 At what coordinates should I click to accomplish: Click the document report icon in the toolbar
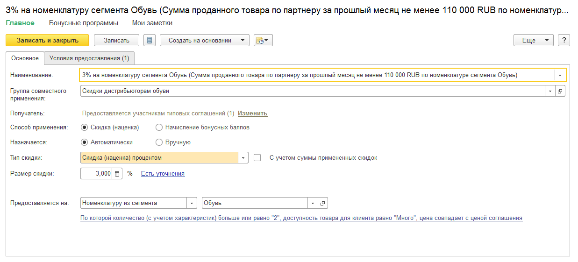click(150, 41)
